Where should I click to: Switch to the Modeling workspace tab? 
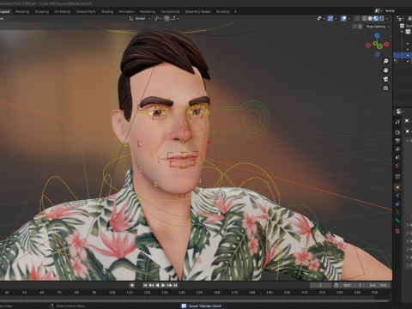point(22,12)
